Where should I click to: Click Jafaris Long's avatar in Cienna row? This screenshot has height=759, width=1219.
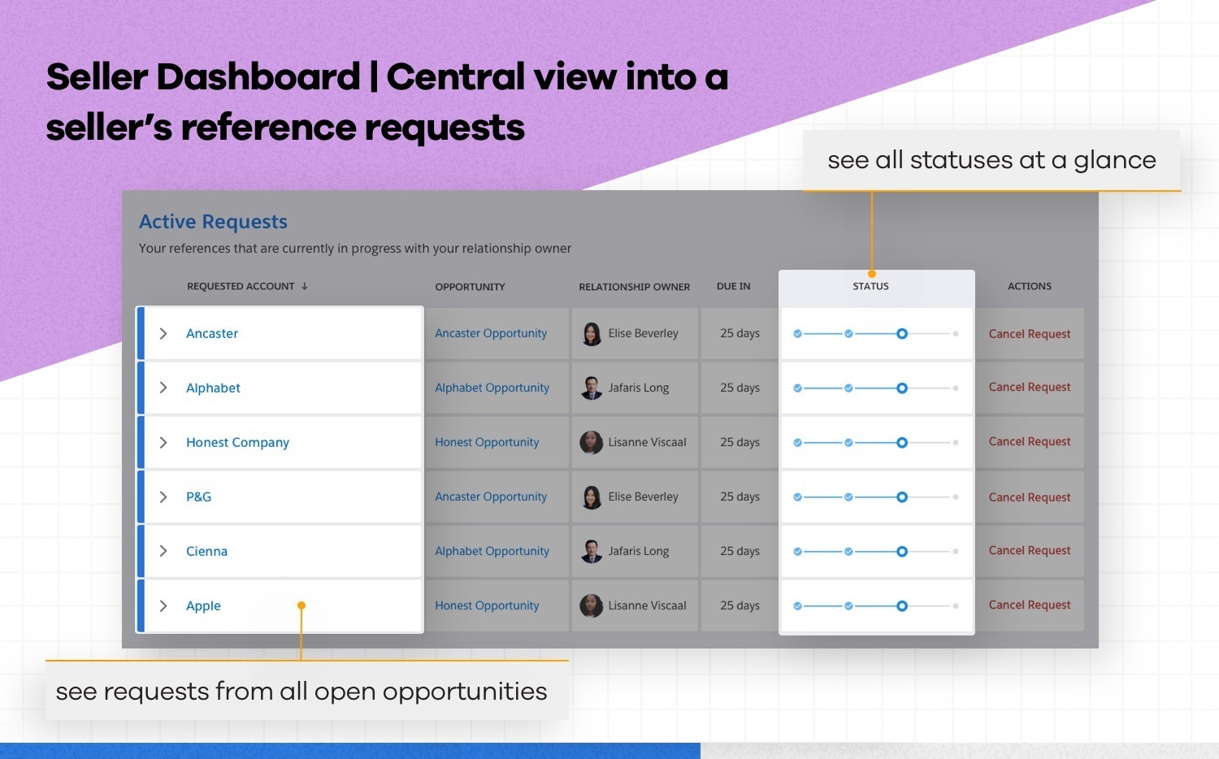click(592, 552)
